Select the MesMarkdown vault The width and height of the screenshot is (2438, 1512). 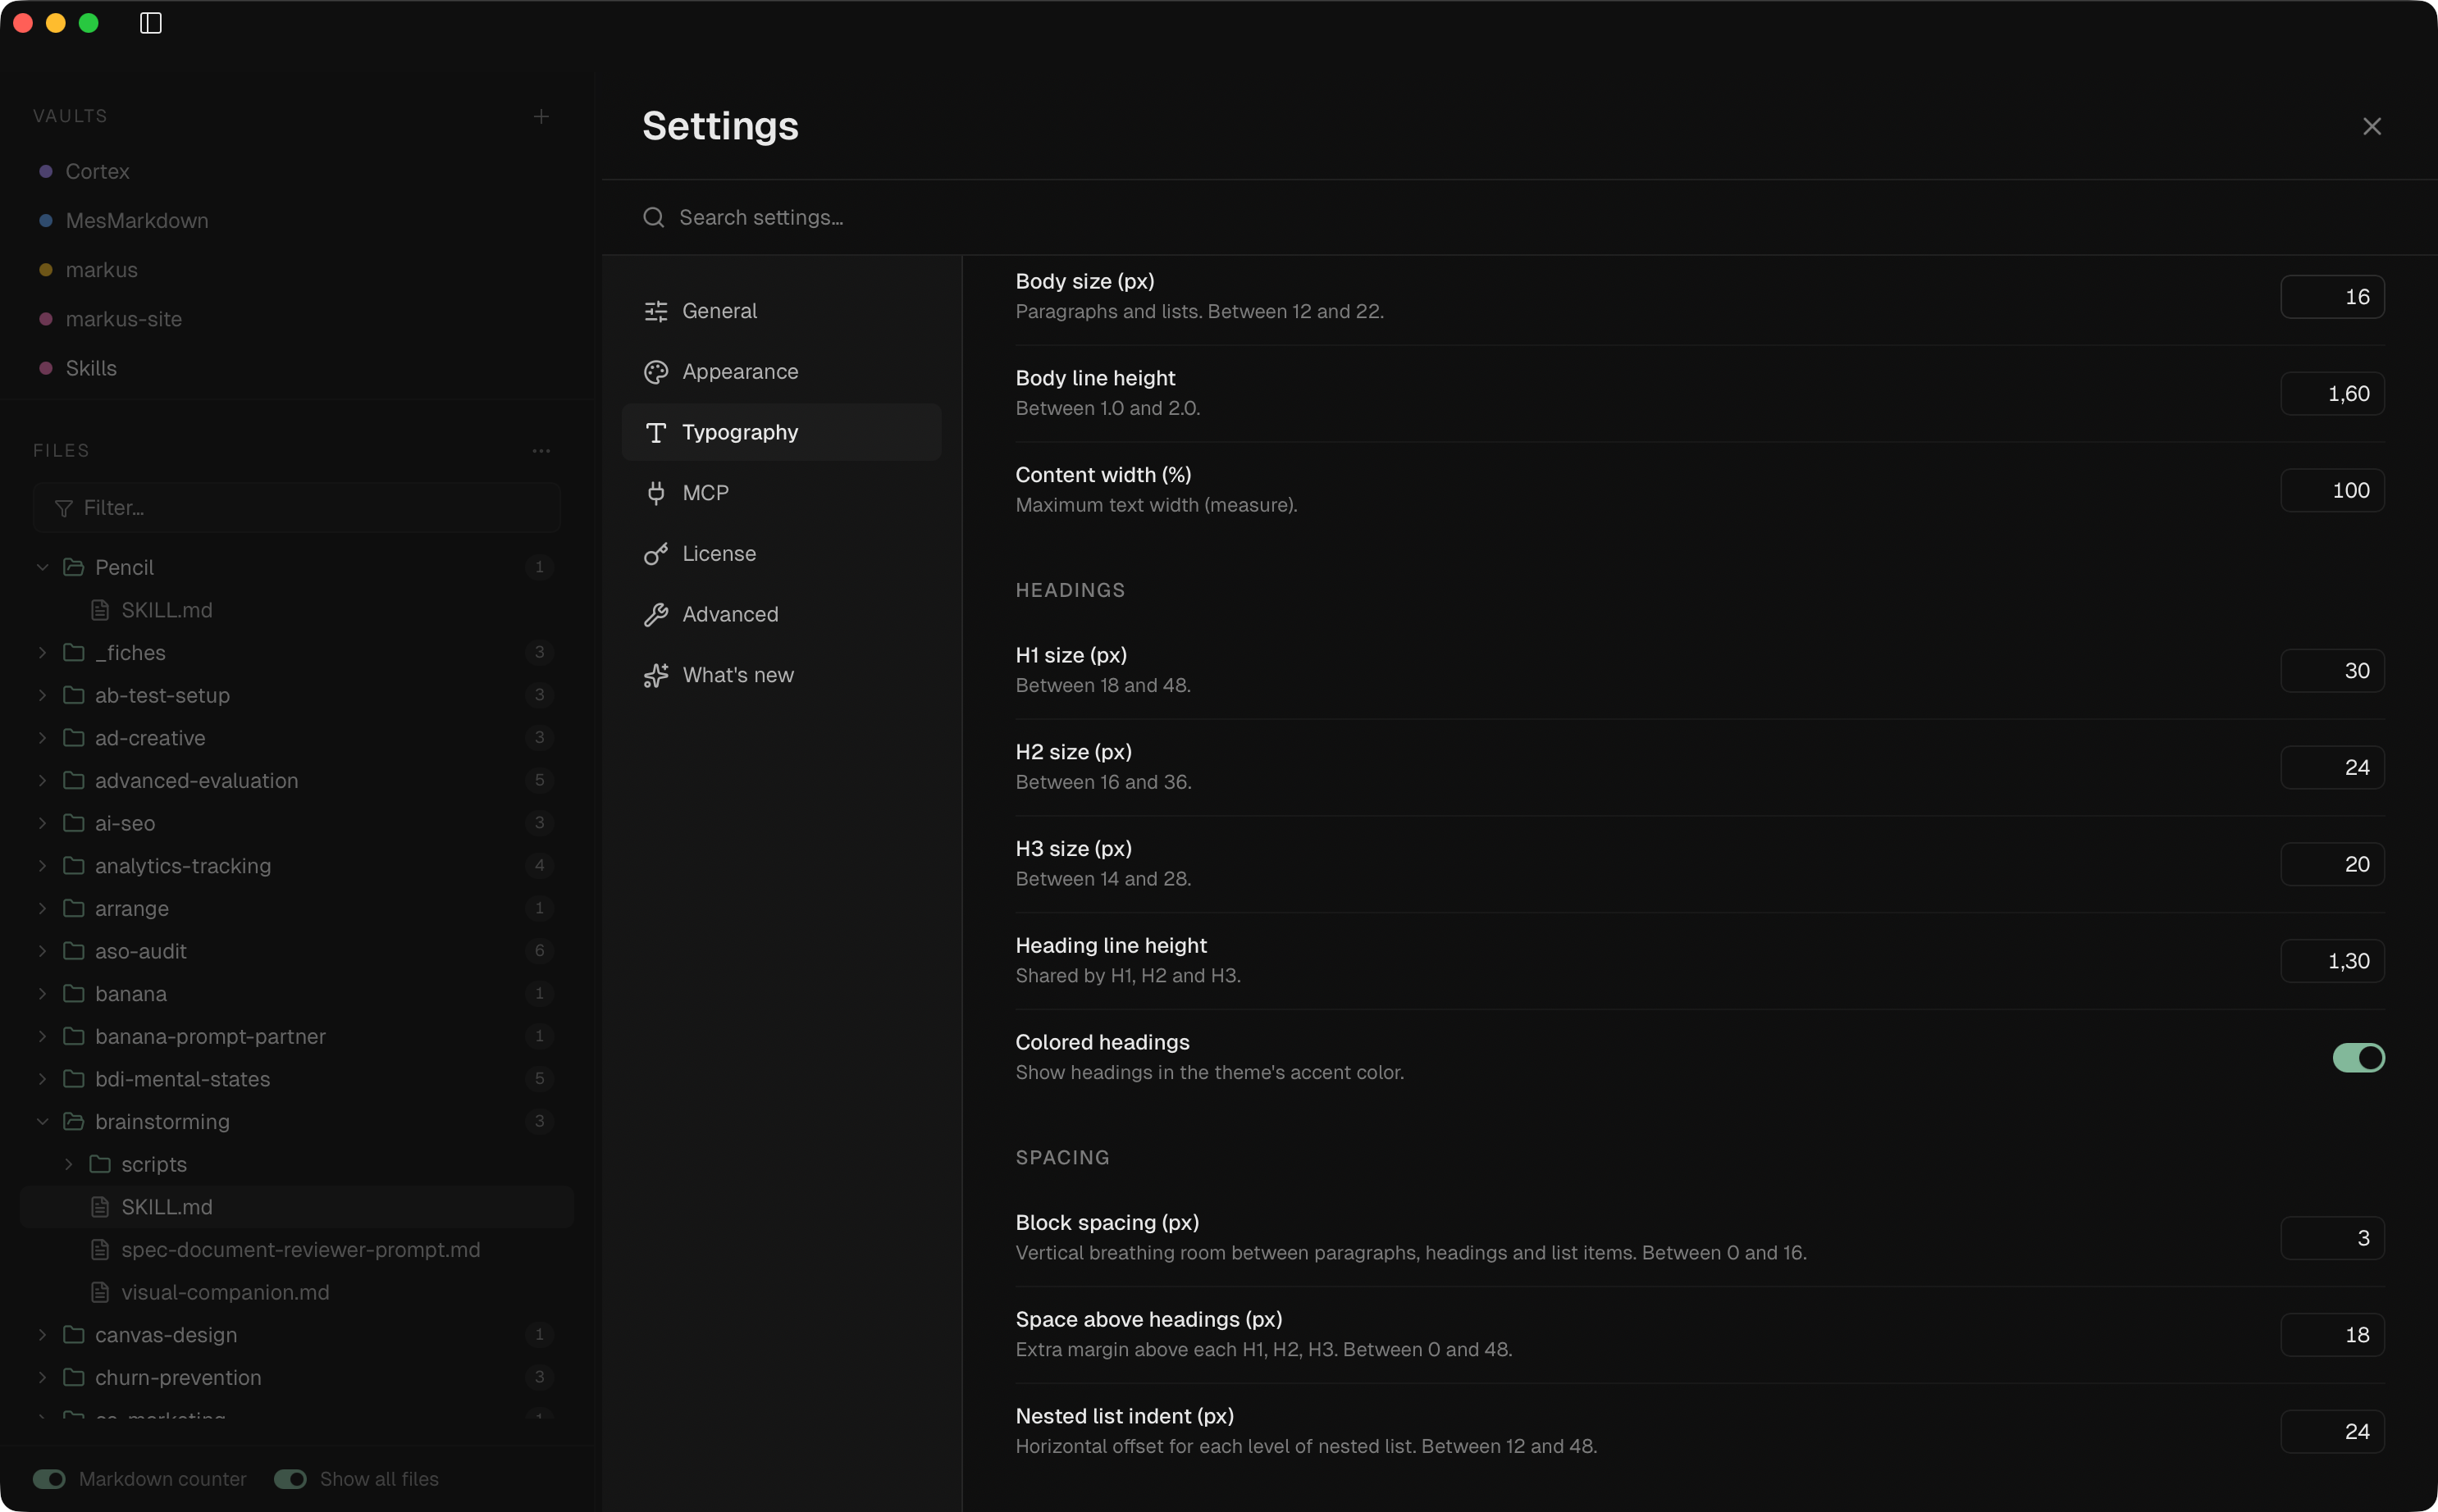coord(137,220)
